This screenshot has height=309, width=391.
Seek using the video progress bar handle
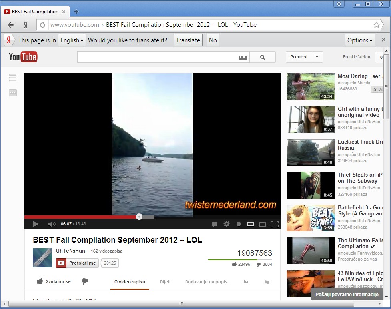click(x=139, y=217)
